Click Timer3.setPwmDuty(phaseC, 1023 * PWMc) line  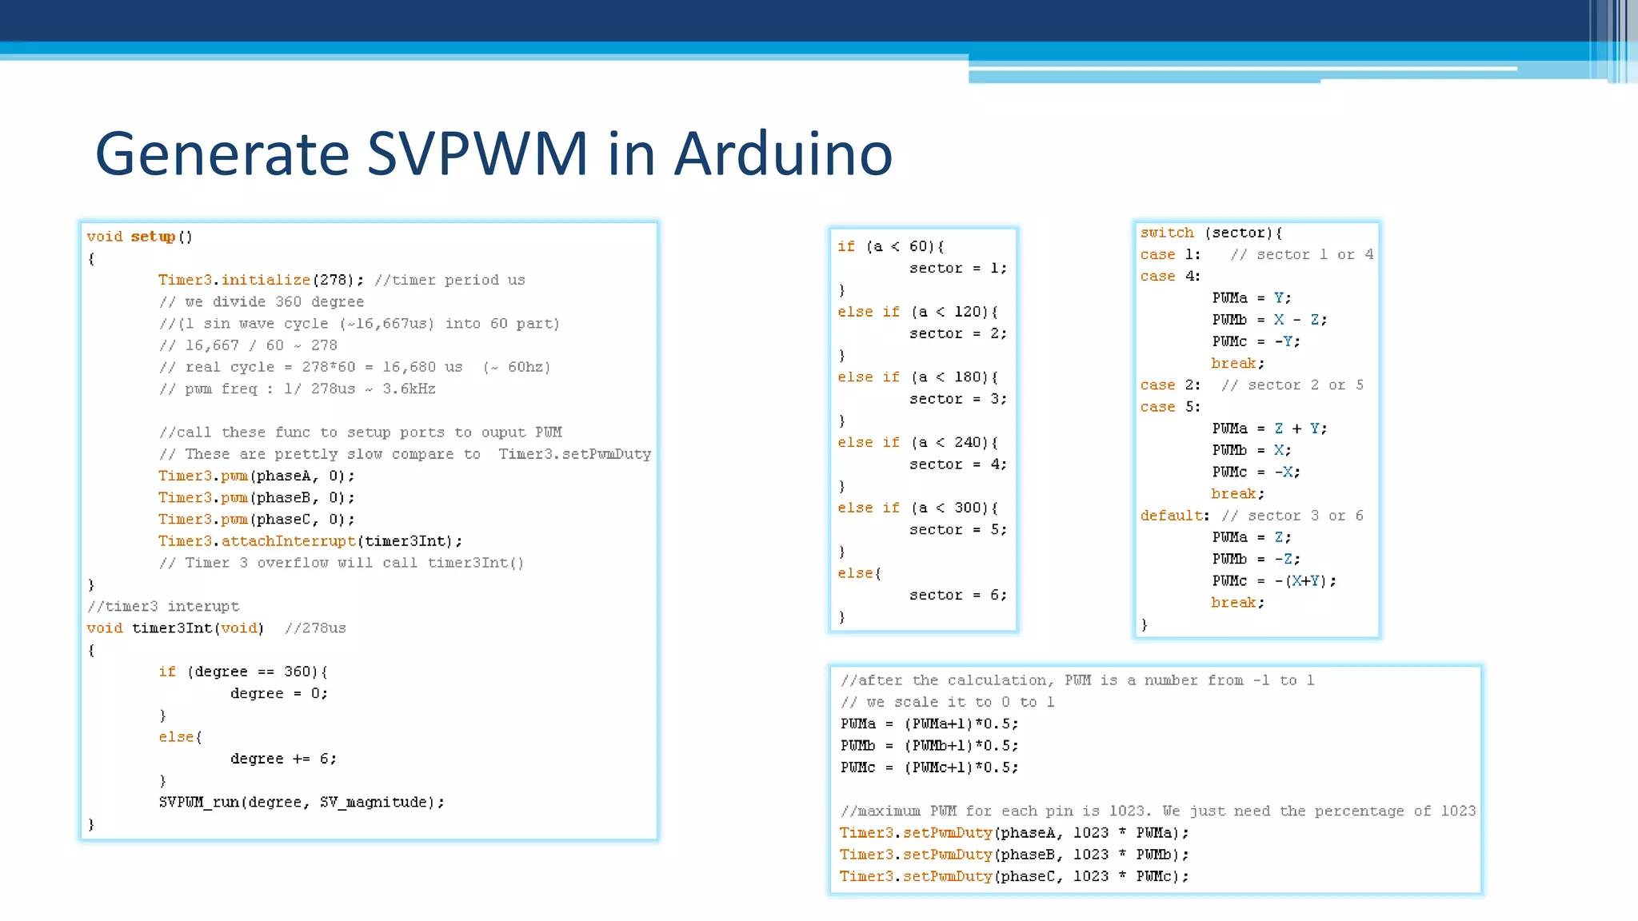[1013, 876]
